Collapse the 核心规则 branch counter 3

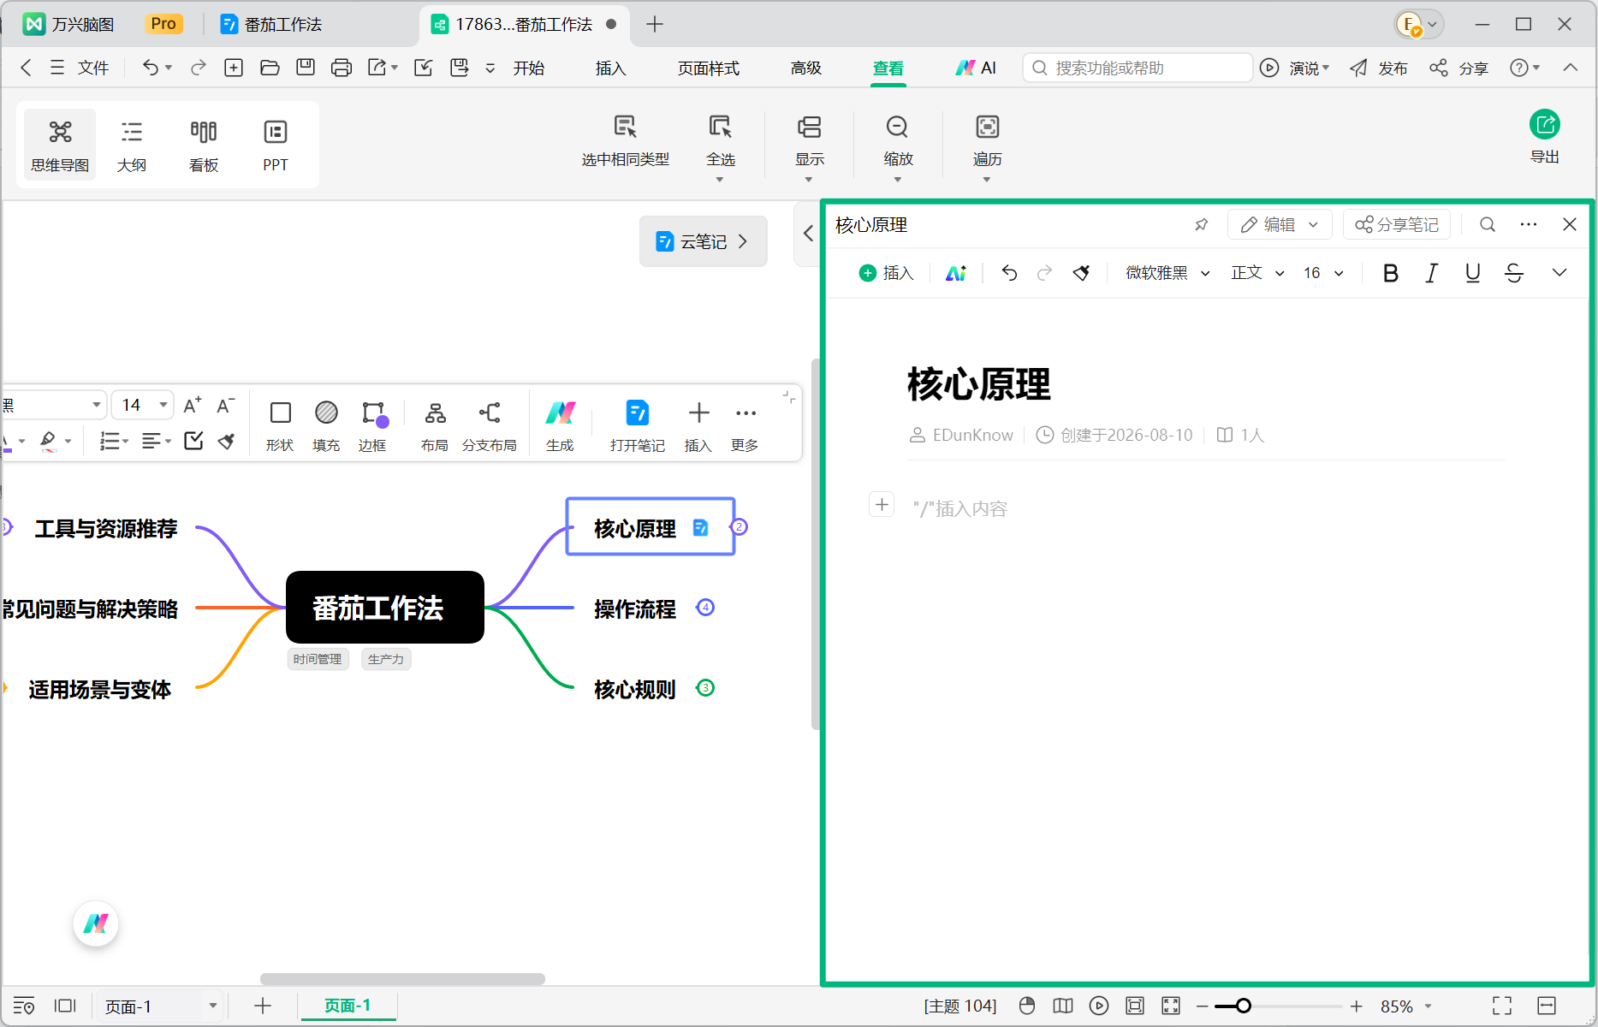[x=705, y=688]
